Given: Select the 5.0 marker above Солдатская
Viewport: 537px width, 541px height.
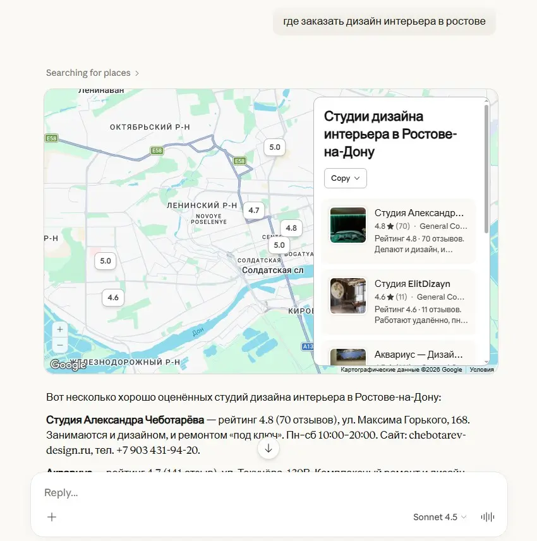Looking at the screenshot, I should [x=279, y=245].
